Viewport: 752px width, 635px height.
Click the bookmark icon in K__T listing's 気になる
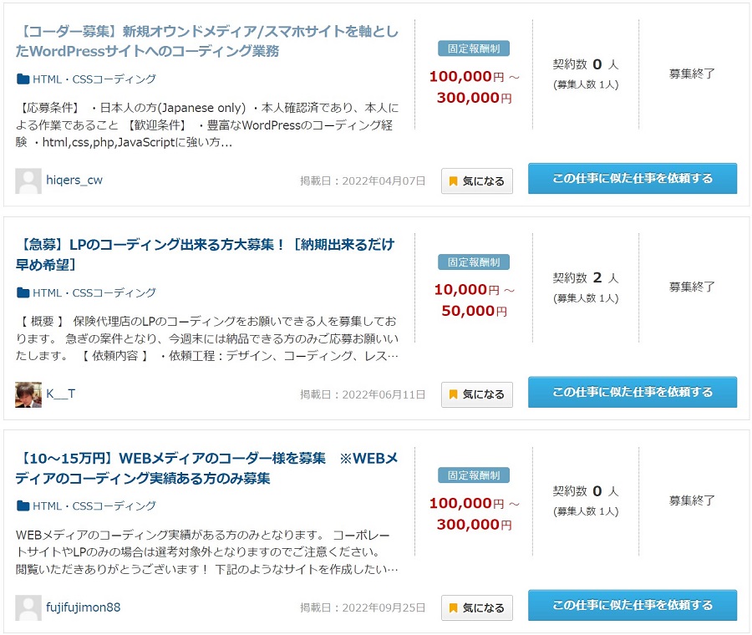[x=453, y=394]
